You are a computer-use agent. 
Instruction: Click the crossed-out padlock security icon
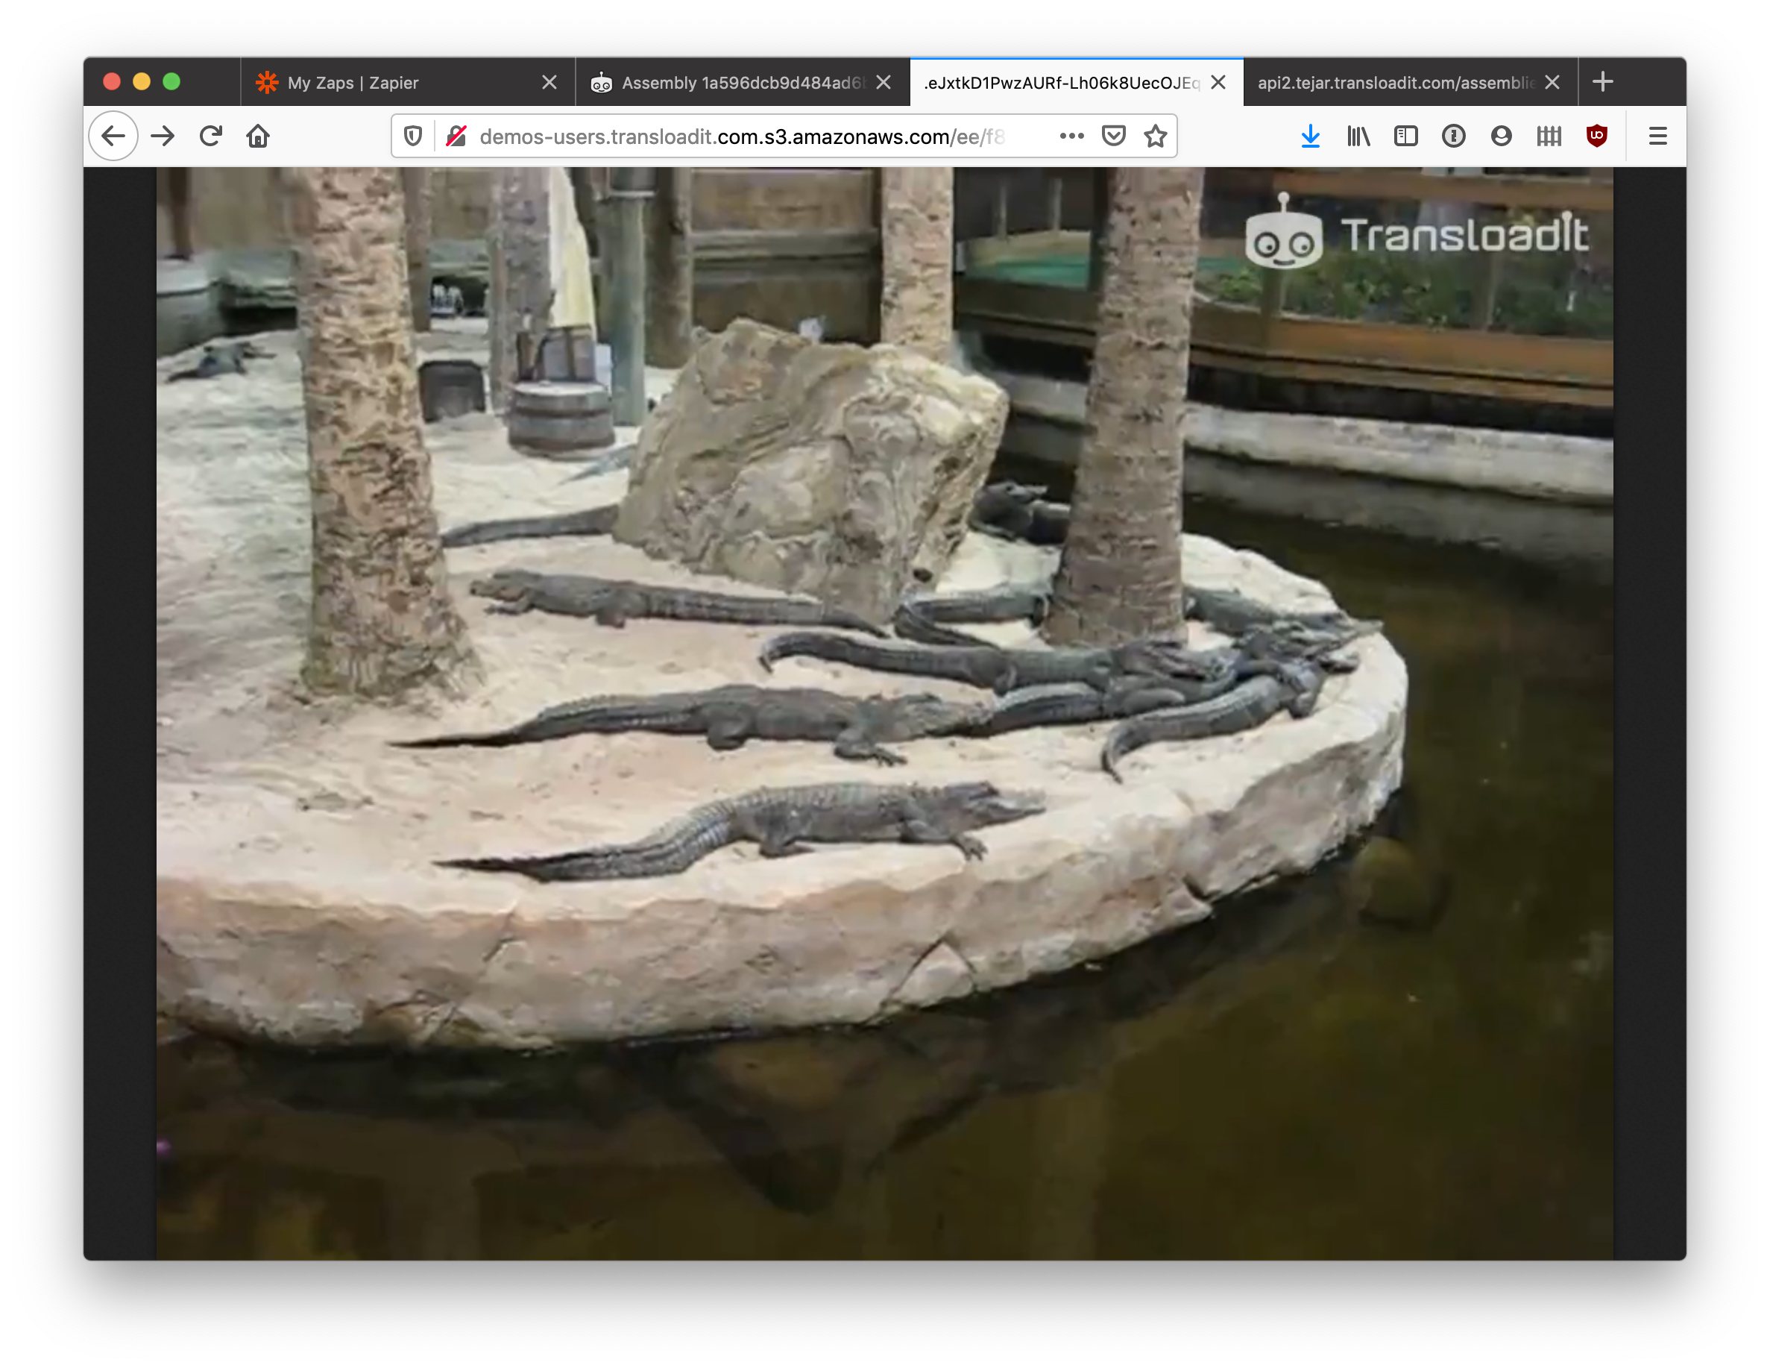click(x=456, y=137)
